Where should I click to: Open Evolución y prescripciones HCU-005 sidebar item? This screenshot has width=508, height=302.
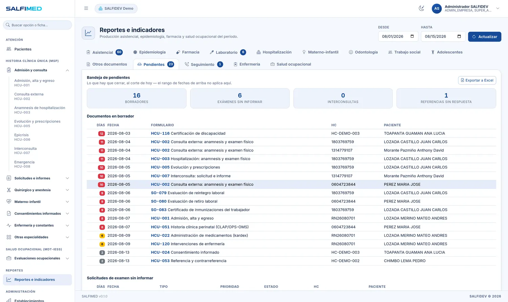[x=40, y=123]
